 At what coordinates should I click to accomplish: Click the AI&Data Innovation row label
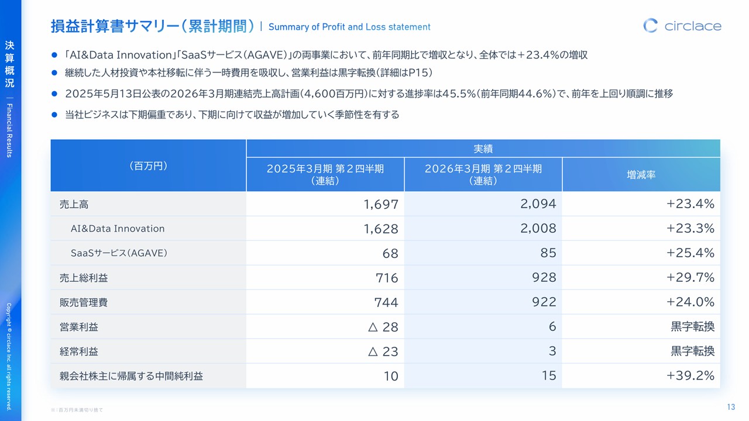[x=118, y=229]
